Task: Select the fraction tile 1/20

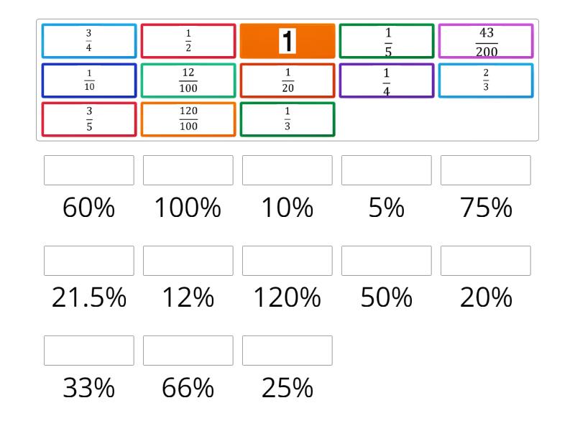Action: pos(287,81)
